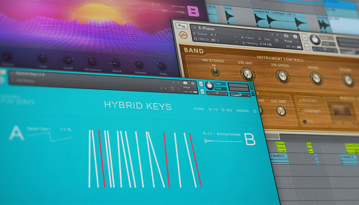This screenshot has width=359, height=205.
Task: Click the VIB SPEED knob
Action: [x=282, y=76]
